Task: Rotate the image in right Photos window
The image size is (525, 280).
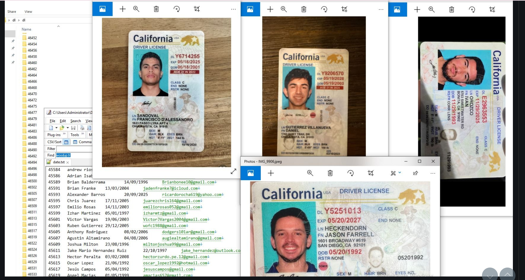Action: [x=472, y=10]
